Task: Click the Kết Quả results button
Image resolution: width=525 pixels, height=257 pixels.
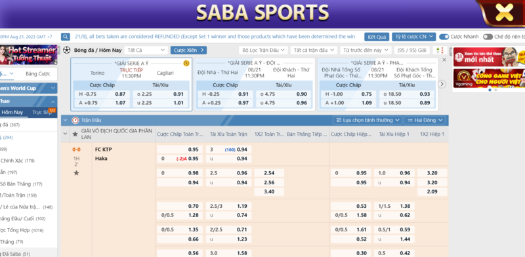Action: click(x=377, y=37)
